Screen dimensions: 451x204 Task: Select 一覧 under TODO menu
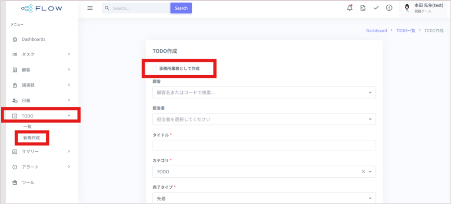(27, 127)
